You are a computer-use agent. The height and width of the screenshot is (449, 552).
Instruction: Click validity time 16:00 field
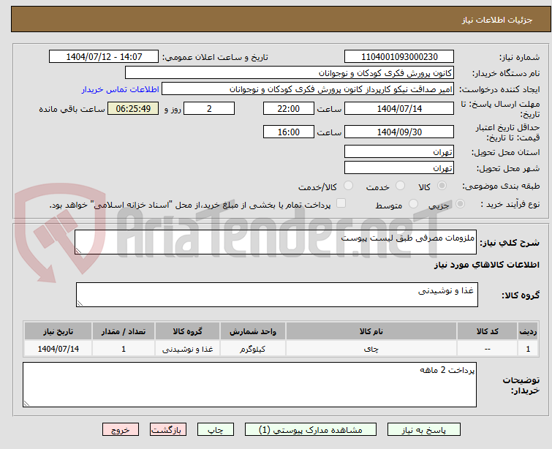pyautogui.click(x=288, y=132)
